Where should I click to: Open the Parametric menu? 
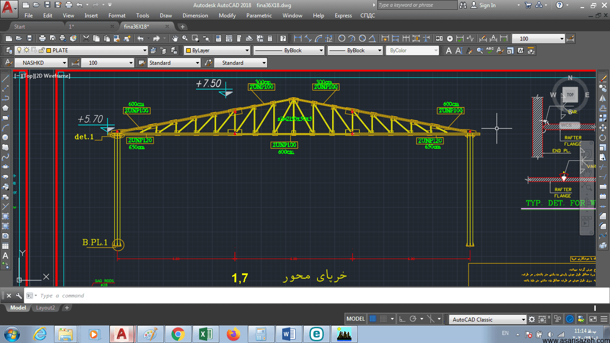[259, 16]
